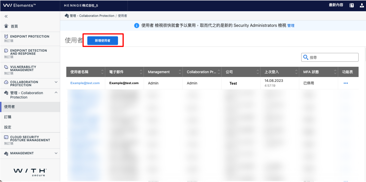Screen dimensions: 366x182
Task: Click the 新增使用者 button
Action: tap(102, 41)
